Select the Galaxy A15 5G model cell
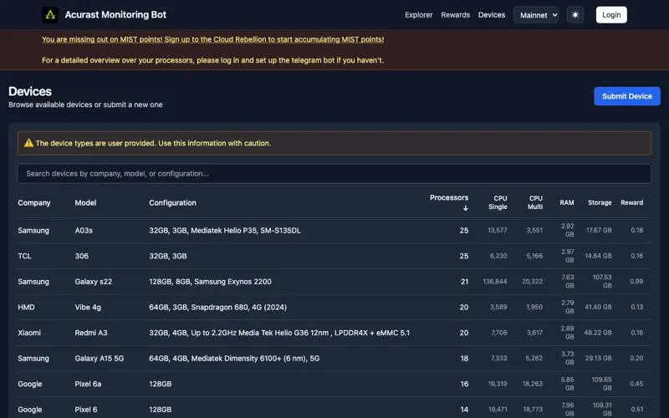 tap(99, 359)
